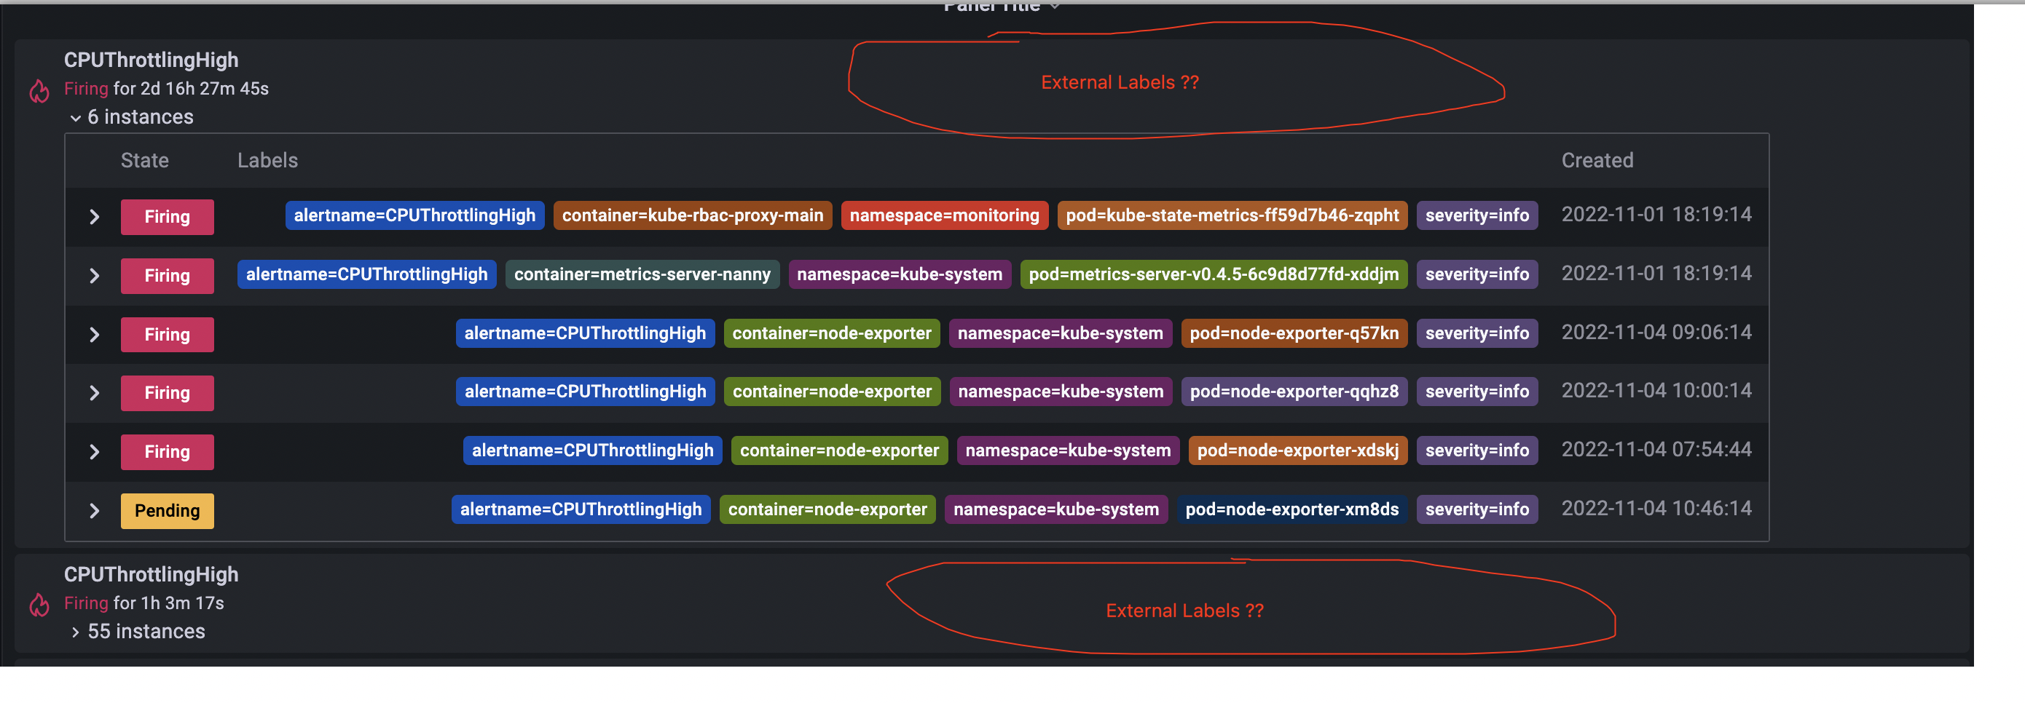The height and width of the screenshot is (703, 2025).
Task: Click the flame icon beside the second CPUThrottlingHigh alert
Action: (x=39, y=605)
